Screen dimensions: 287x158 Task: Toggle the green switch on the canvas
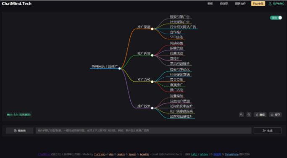(276, 18)
